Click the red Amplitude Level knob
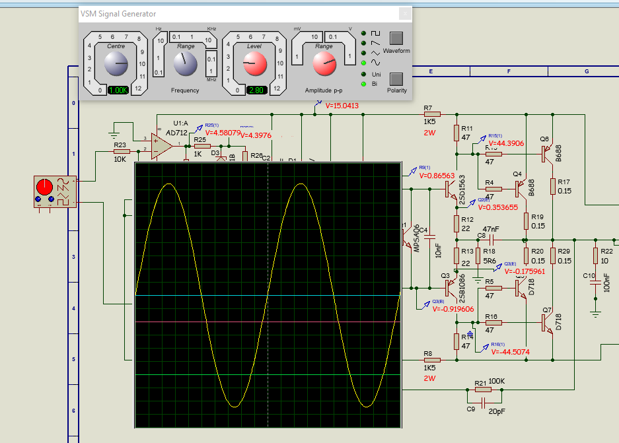 pyautogui.click(x=254, y=64)
